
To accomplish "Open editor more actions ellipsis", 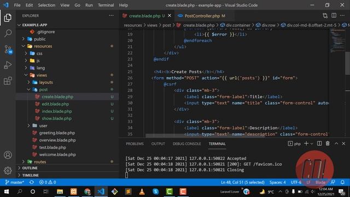I will pyautogui.click(x=342, y=15).
